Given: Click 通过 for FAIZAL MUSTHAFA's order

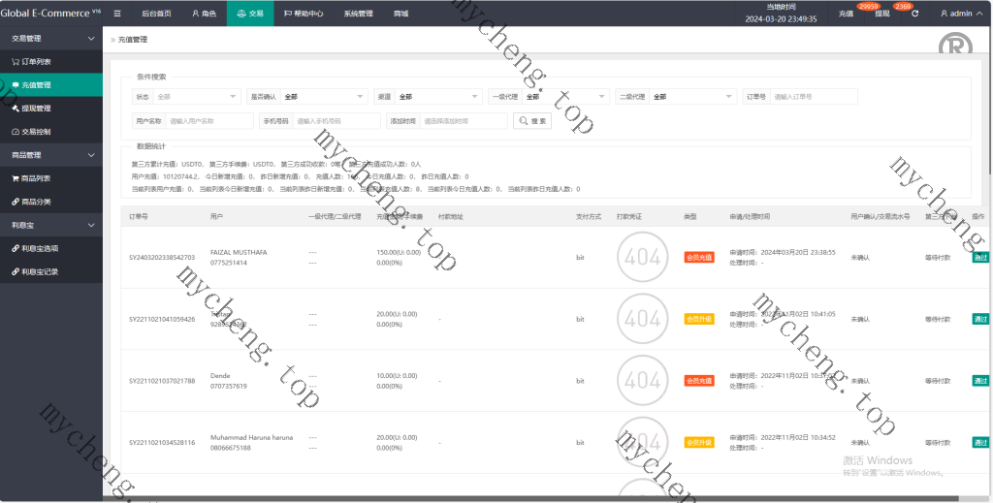Looking at the screenshot, I should [979, 257].
